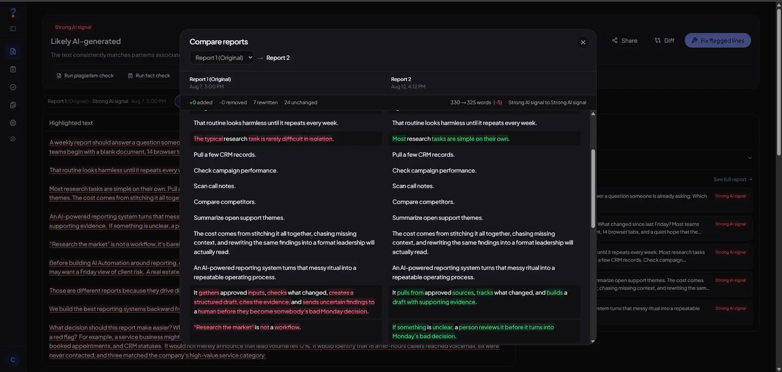Click the page scrollbar thumb

(779, 81)
